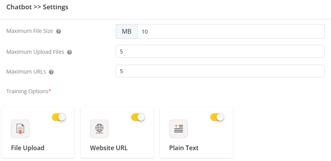Turn off the Website URL toggle
The image size is (331, 161).
138,117
